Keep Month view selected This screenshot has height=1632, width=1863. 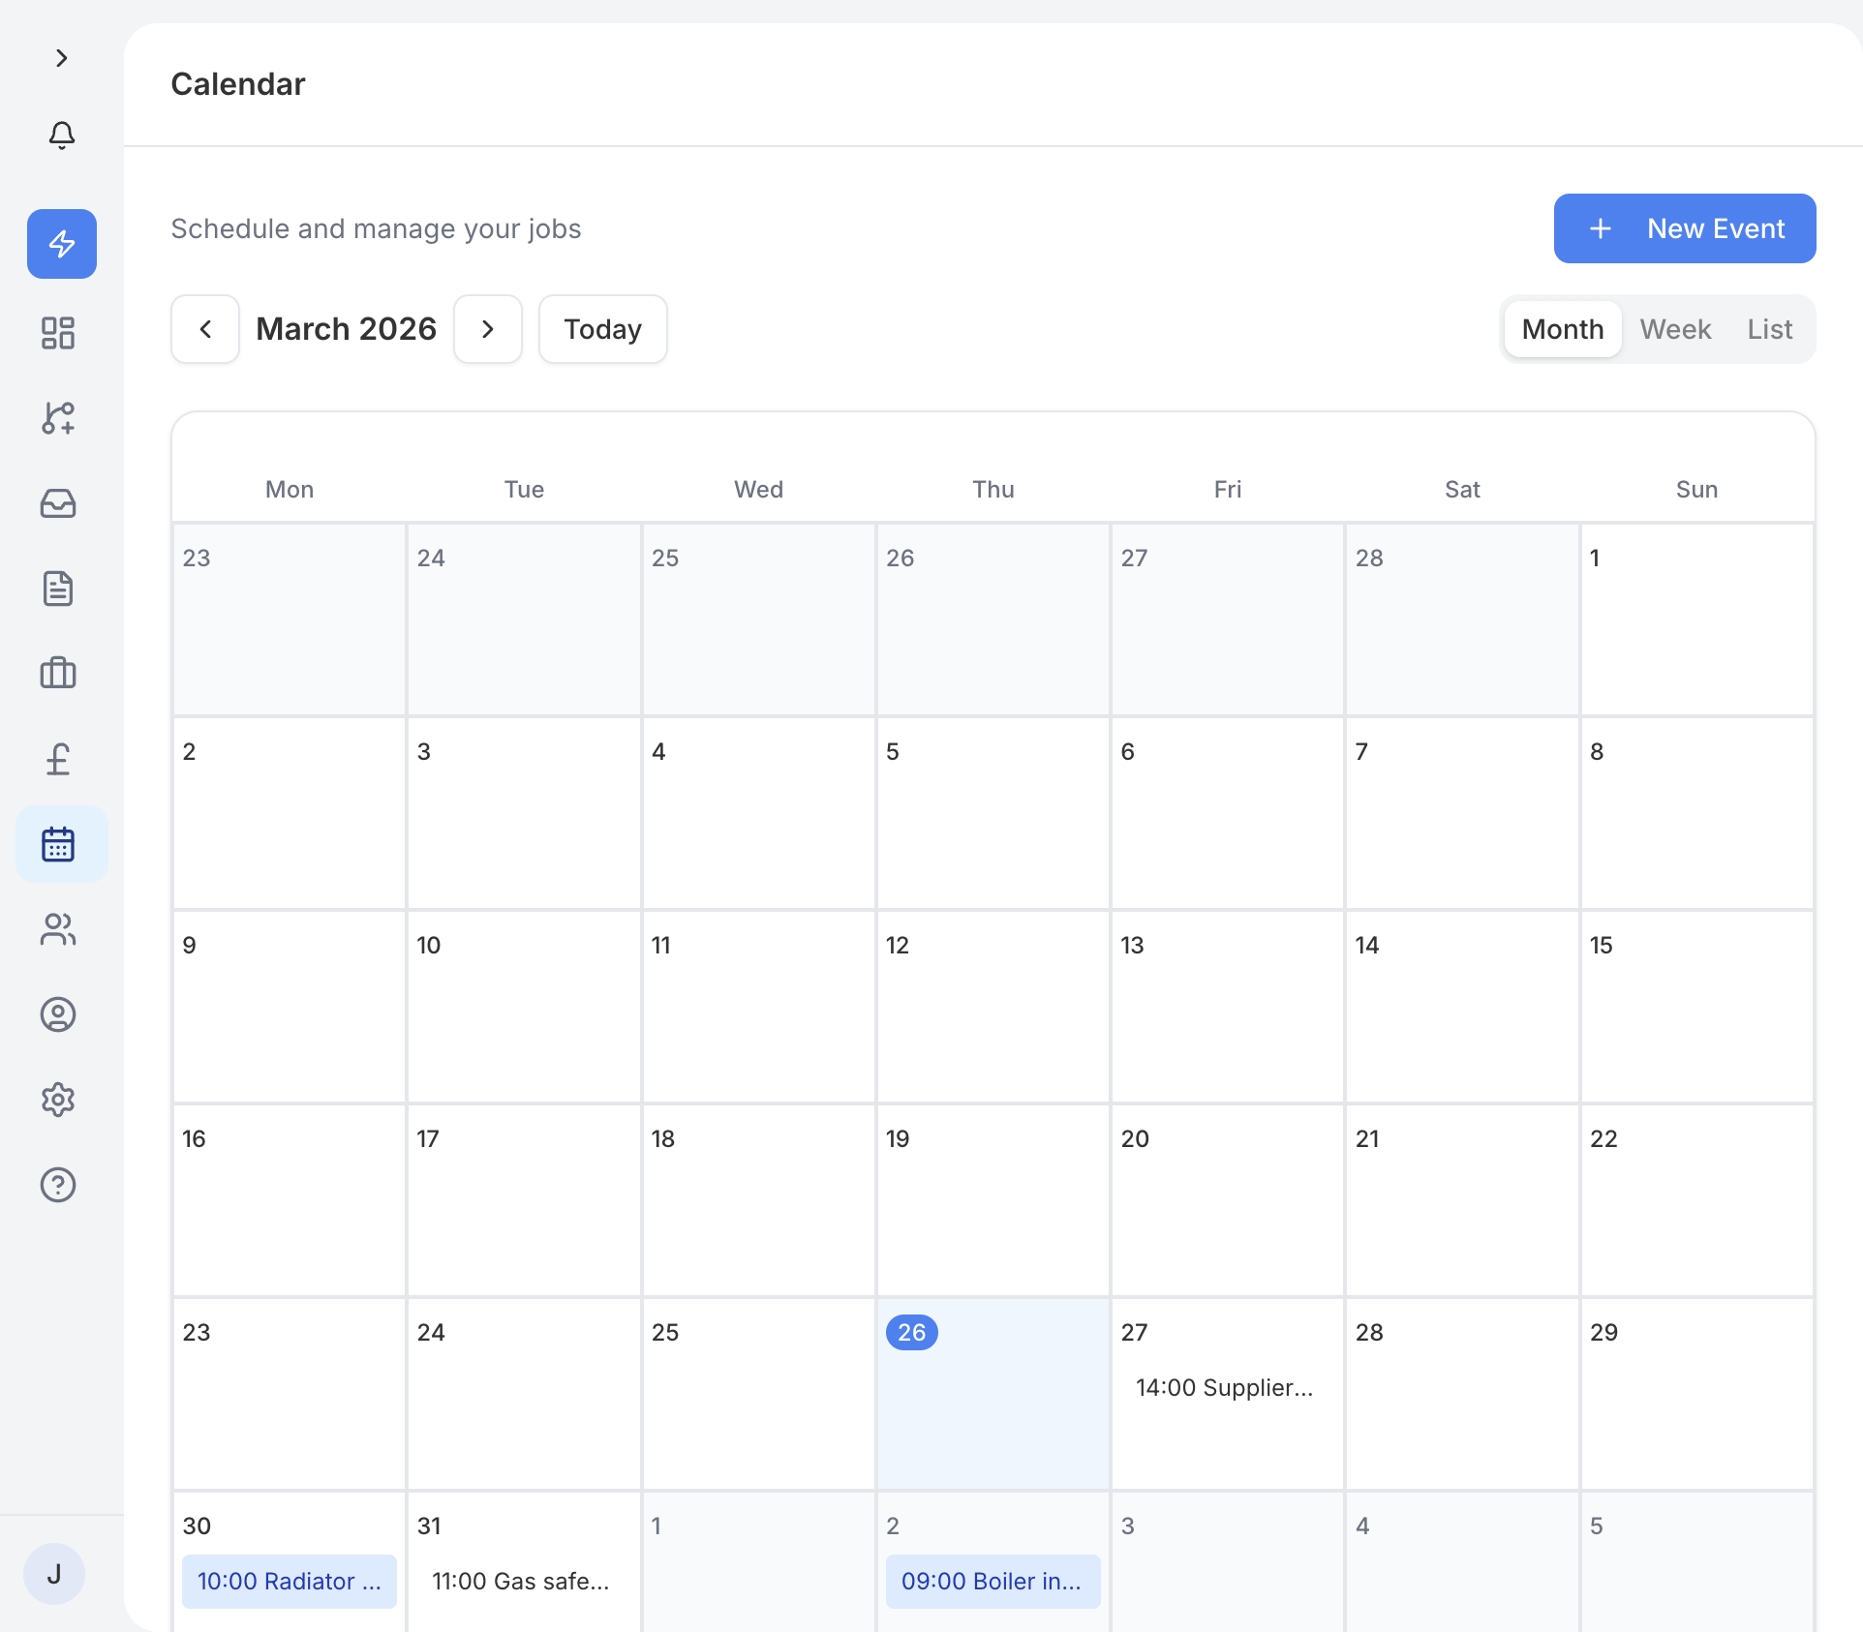(x=1562, y=329)
